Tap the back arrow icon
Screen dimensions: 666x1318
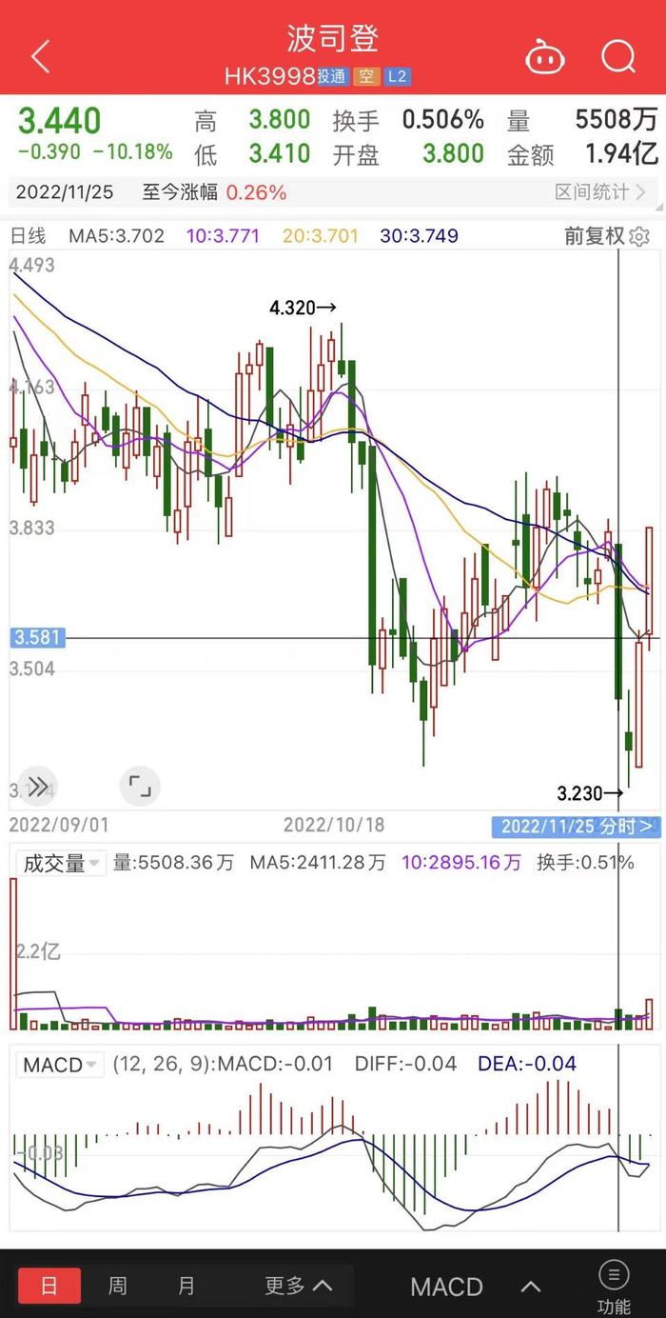[40, 57]
